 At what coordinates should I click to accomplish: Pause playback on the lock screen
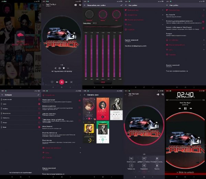pyautogui.click(x=185, y=108)
